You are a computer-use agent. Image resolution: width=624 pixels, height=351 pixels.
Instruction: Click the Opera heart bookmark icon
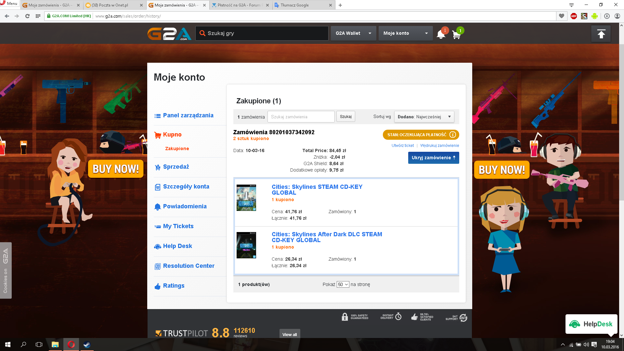click(x=562, y=16)
